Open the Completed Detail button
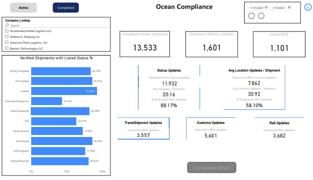The image size is (313, 180). pyautogui.click(x=212, y=167)
